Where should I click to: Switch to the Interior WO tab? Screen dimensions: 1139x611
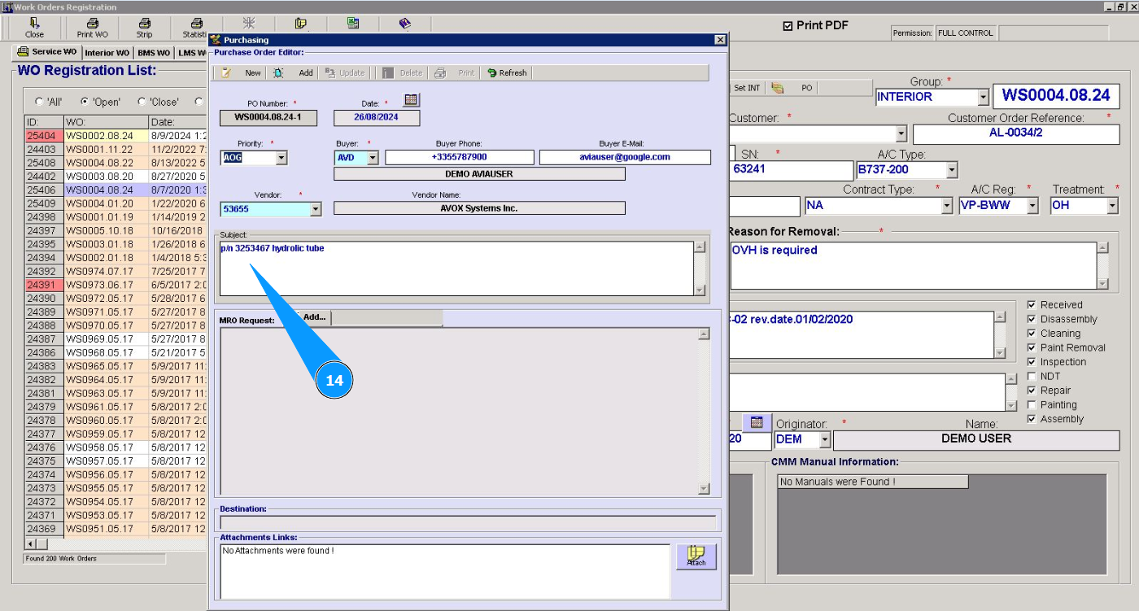tap(107, 53)
